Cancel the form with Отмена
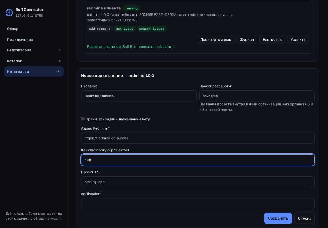This screenshot has height=228, width=328. (x=304, y=218)
